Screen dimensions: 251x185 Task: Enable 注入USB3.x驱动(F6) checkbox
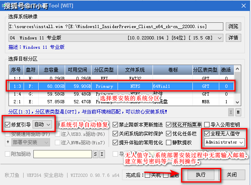57,134
